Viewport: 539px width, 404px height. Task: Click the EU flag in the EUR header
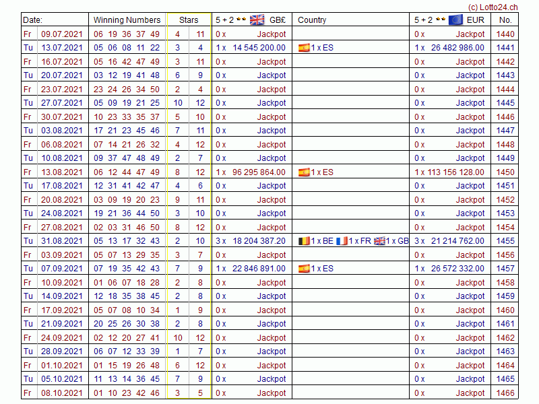(455, 20)
